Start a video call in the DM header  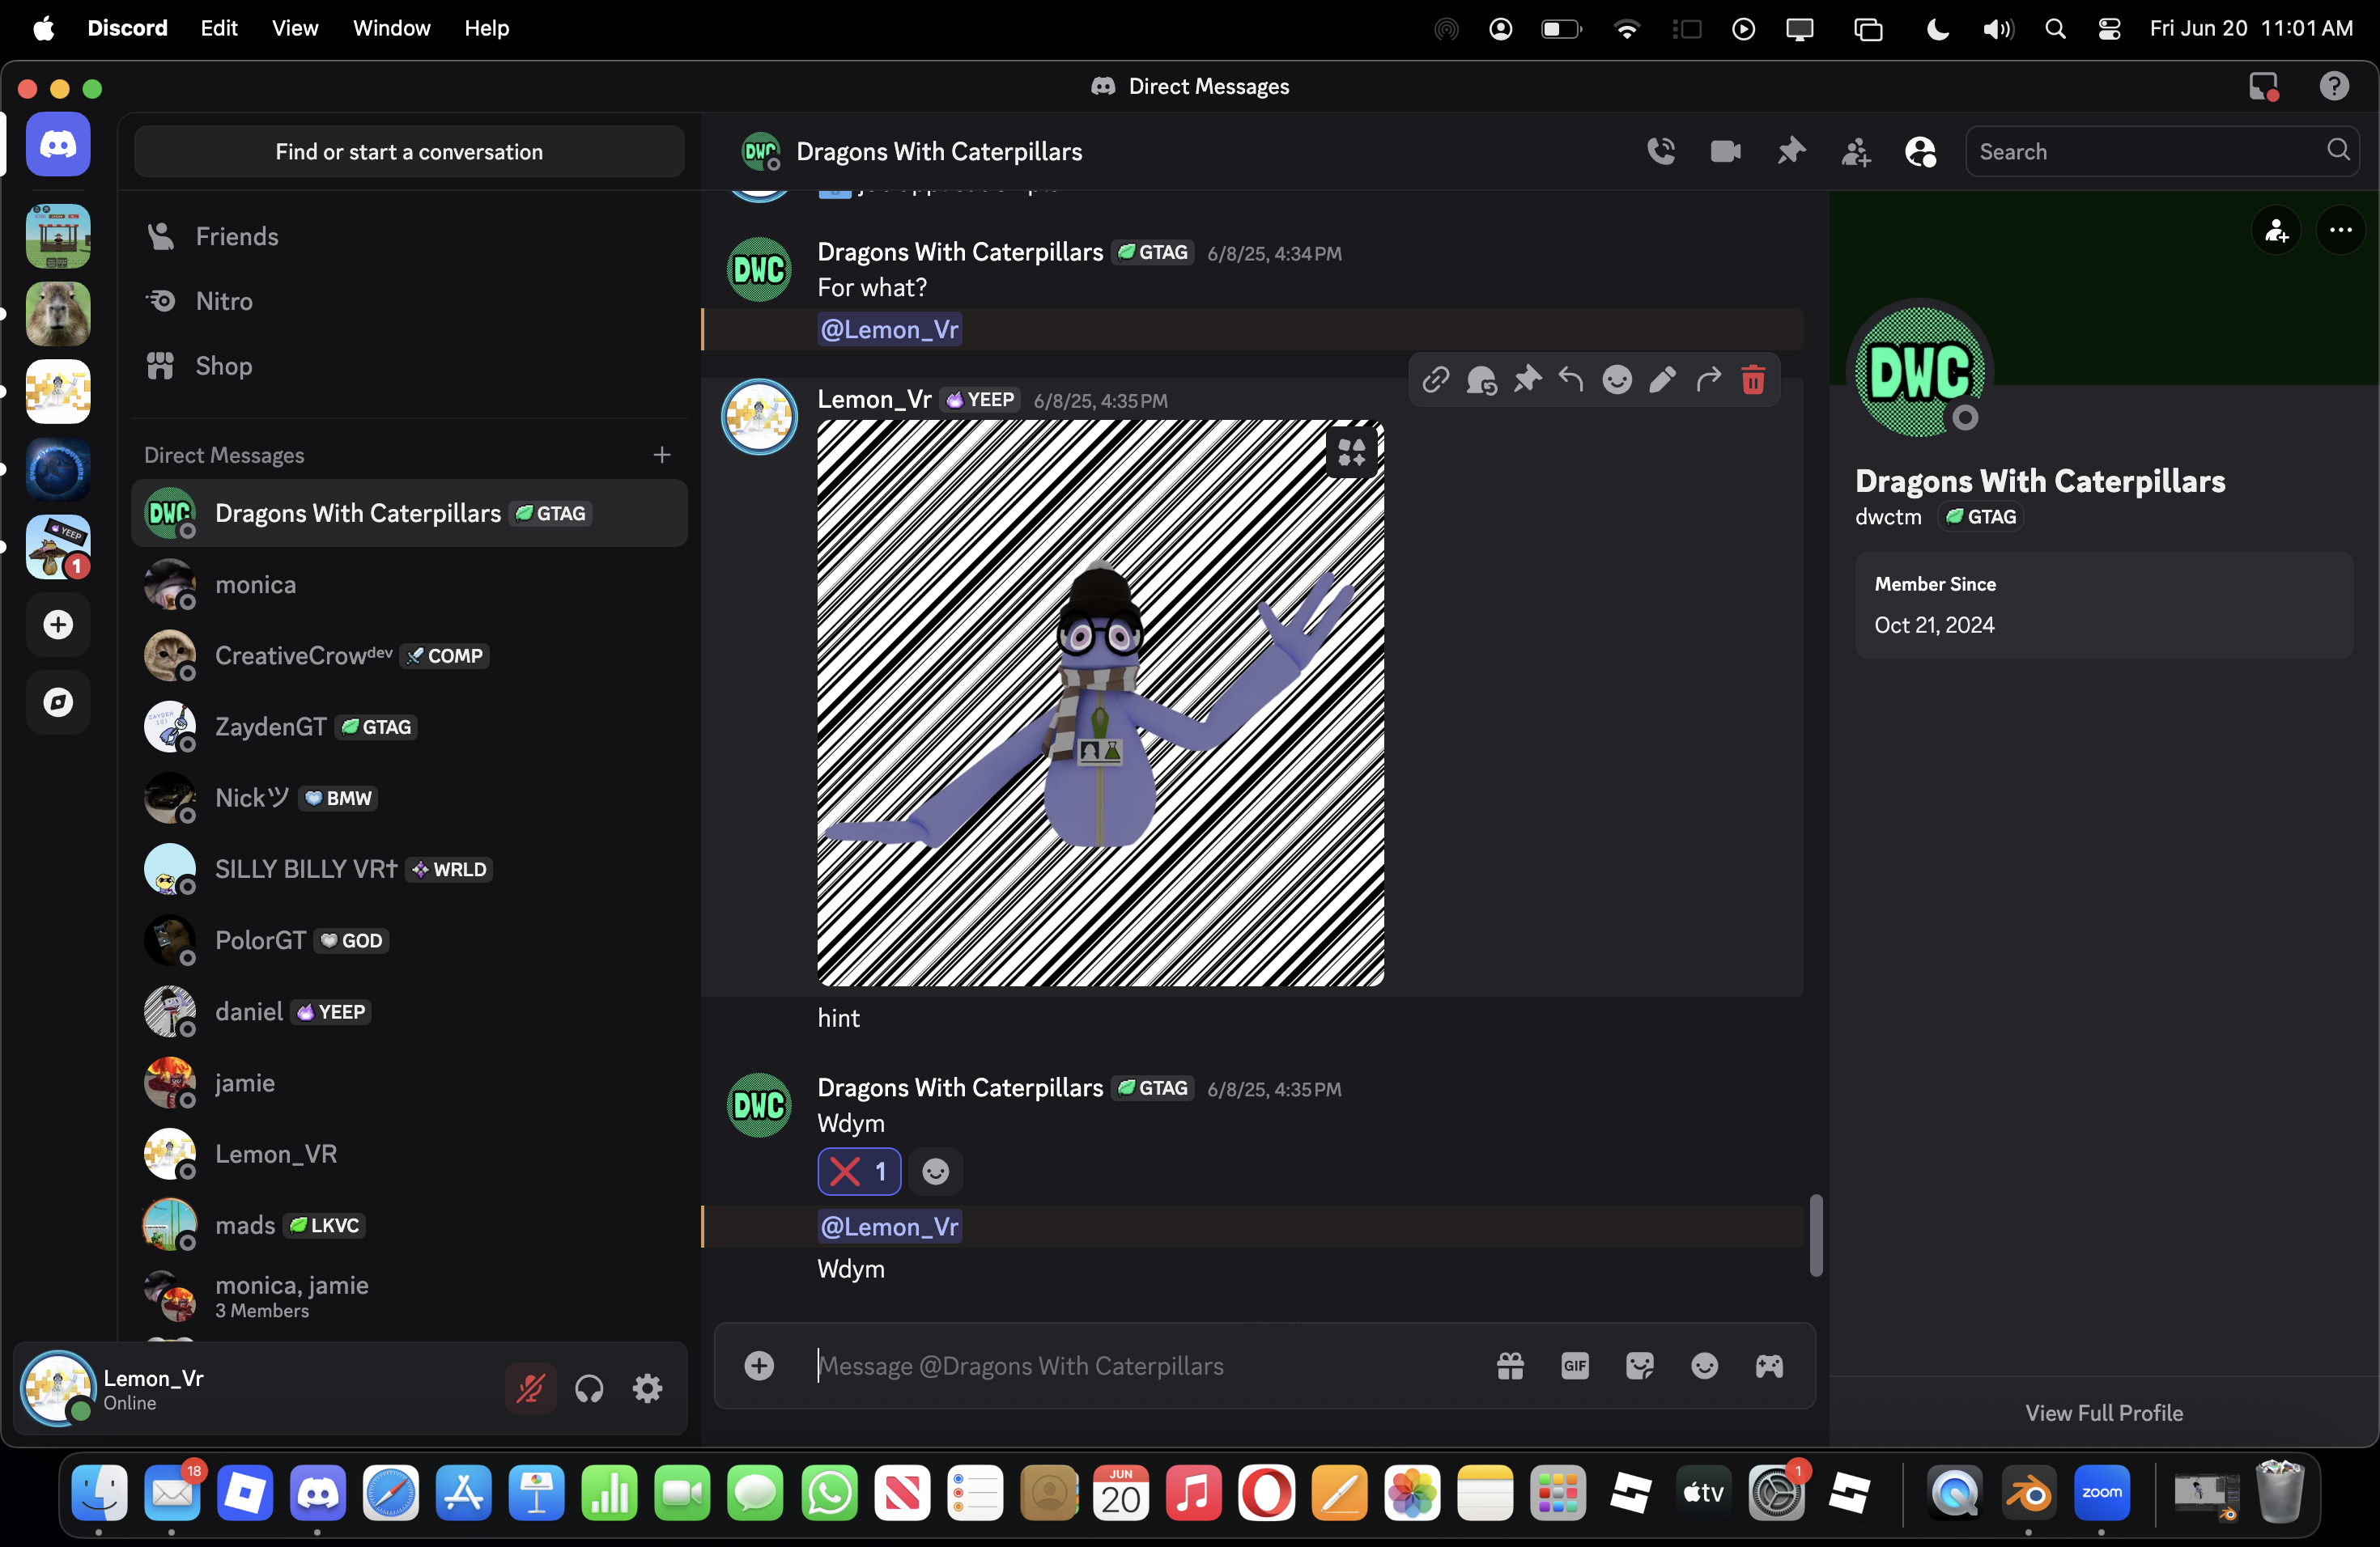point(1725,151)
